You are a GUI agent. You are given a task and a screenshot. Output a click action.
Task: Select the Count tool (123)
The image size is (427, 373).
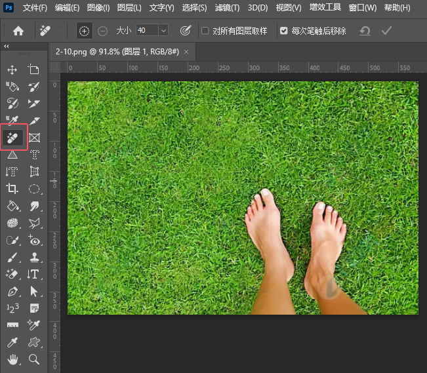[12, 308]
